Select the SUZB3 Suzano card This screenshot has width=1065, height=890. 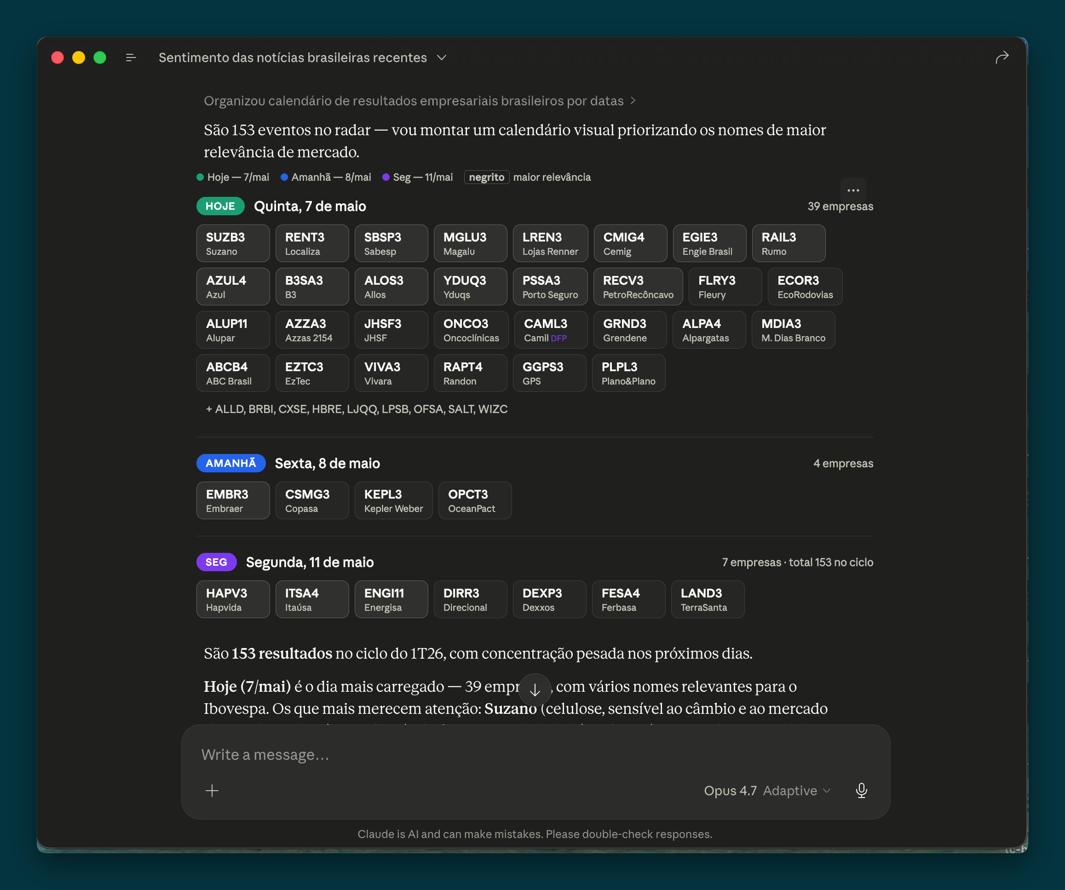[x=233, y=243]
